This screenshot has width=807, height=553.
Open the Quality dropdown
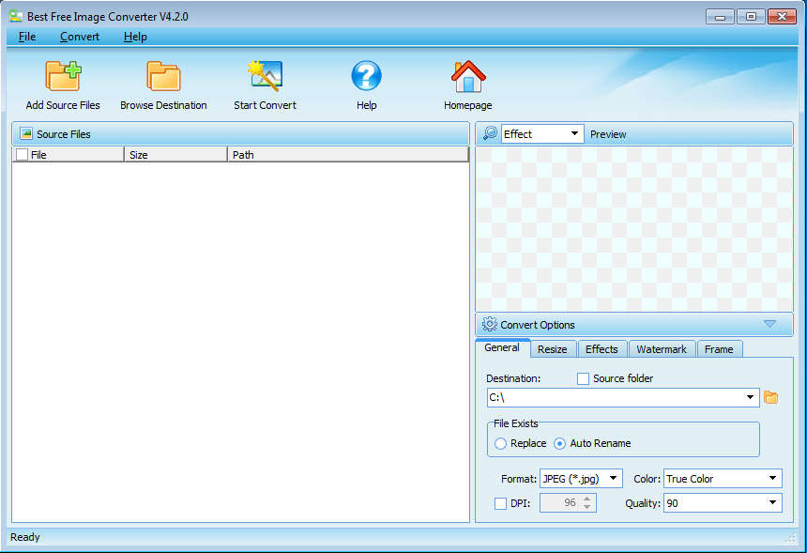[x=771, y=503]
